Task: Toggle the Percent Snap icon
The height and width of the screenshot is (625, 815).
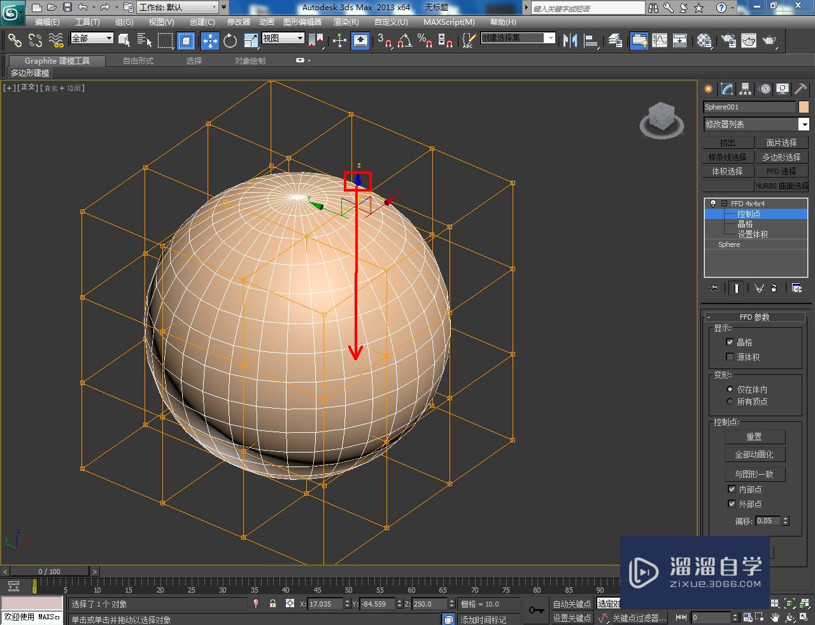Action: [425, 41]
